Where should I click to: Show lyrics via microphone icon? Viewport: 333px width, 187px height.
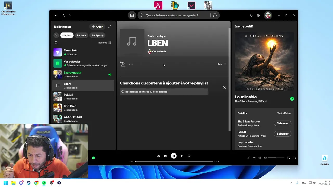tap(249, 158)
